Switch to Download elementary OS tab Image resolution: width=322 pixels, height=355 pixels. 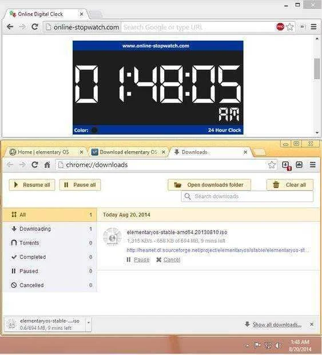click(x=129, y=152)
